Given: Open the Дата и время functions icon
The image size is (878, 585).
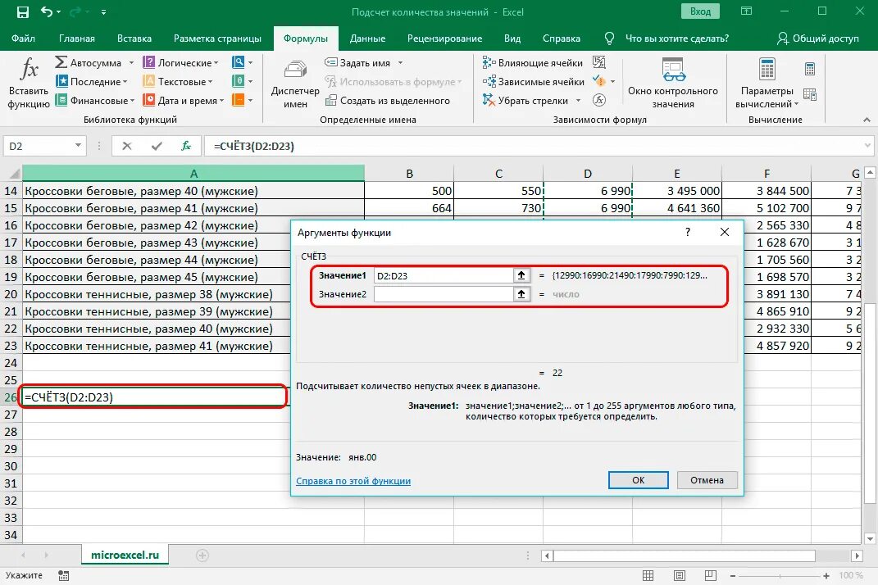Looking at the screenshot, I should coord(149,100).
